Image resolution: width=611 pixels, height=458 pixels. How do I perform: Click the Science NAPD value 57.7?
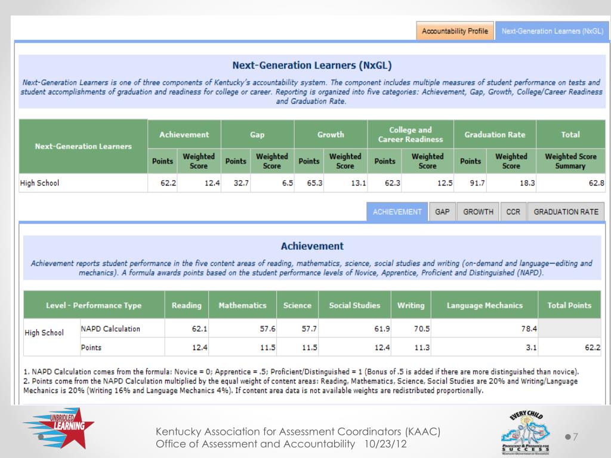point(309,329)
